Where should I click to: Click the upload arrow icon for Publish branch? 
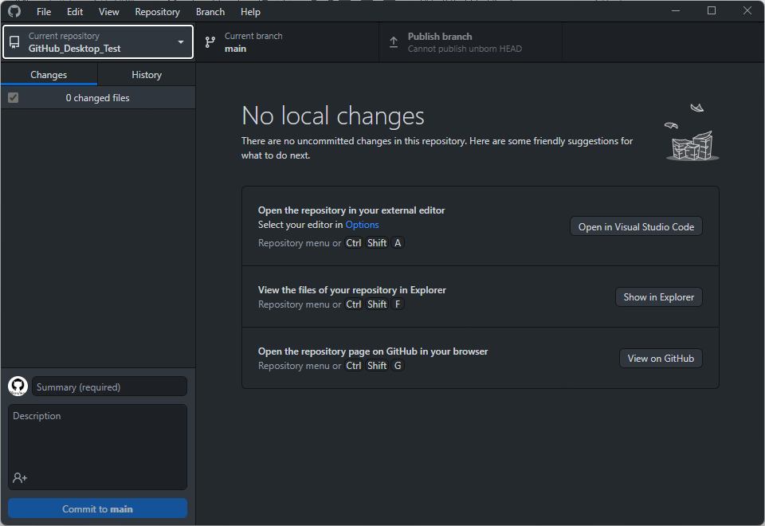(393, 42)
